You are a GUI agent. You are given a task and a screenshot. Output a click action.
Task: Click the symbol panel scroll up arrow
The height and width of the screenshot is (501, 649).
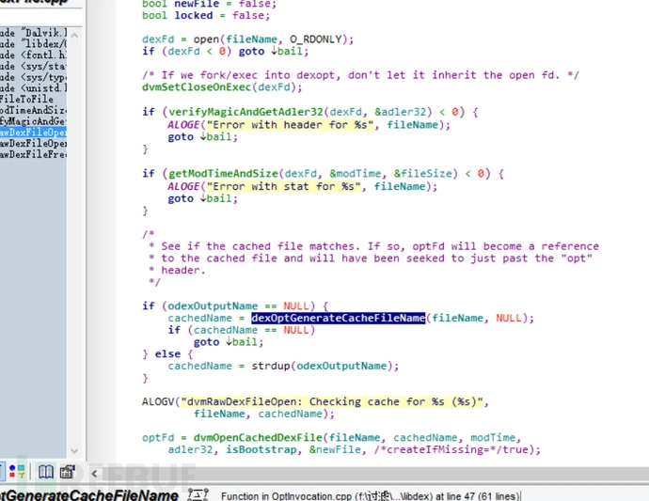tap(74, 35)
